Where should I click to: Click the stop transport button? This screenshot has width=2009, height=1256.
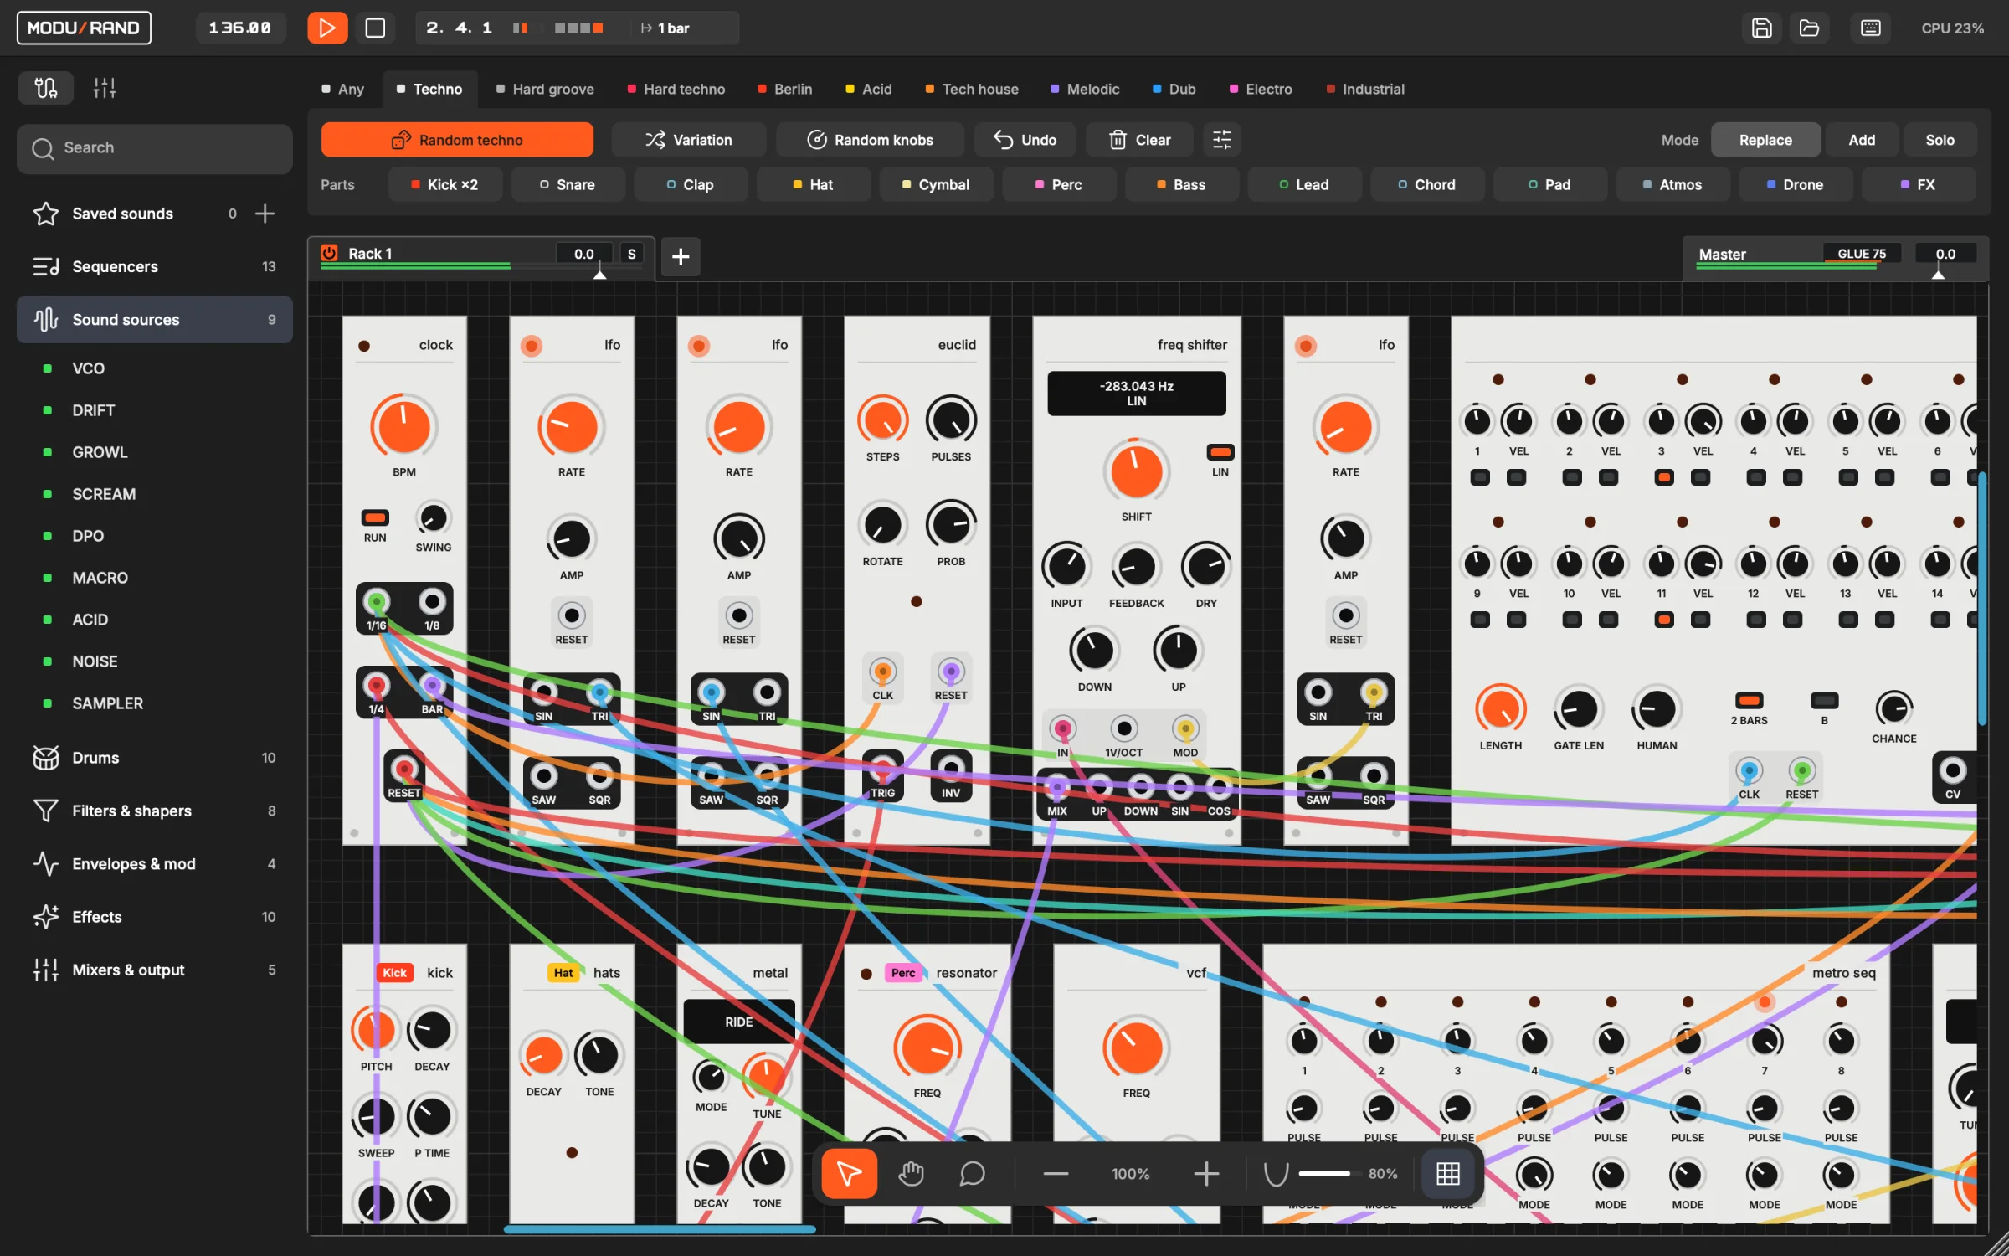(x=375, y=28)
